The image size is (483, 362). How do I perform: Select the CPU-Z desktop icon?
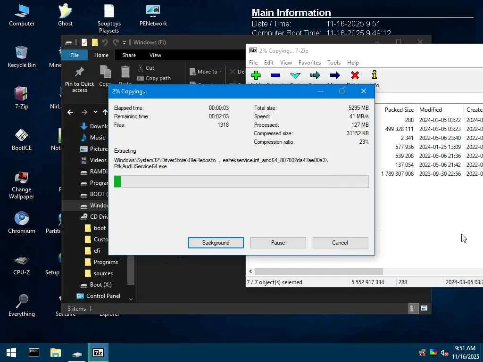click(22, 264)
